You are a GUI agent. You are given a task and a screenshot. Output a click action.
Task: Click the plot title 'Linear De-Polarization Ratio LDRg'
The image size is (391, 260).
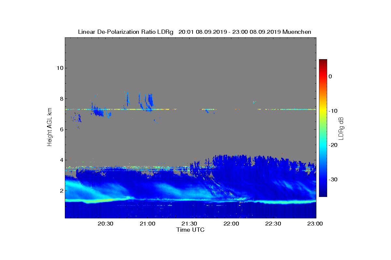pos(126,32)
